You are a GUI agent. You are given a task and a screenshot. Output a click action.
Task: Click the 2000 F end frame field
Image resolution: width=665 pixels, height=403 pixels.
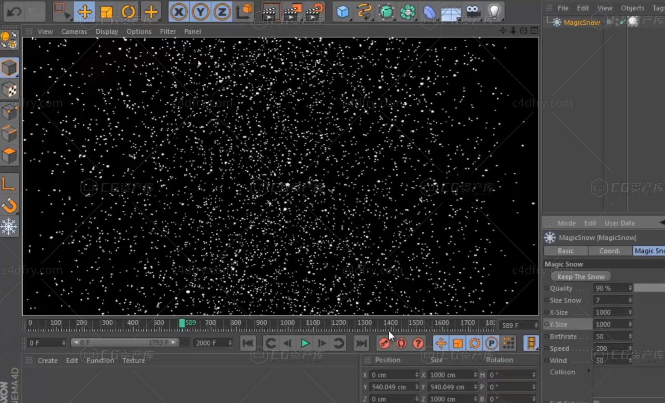[x=213, y=343]
